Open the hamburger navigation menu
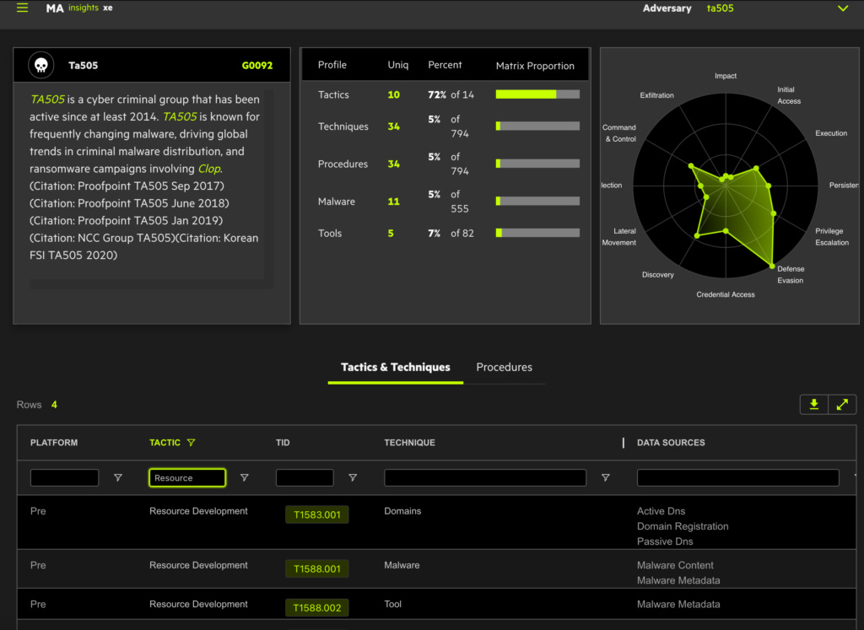This screenshot has height=630, width=864. pyautogui.click(x=22, y=8)
